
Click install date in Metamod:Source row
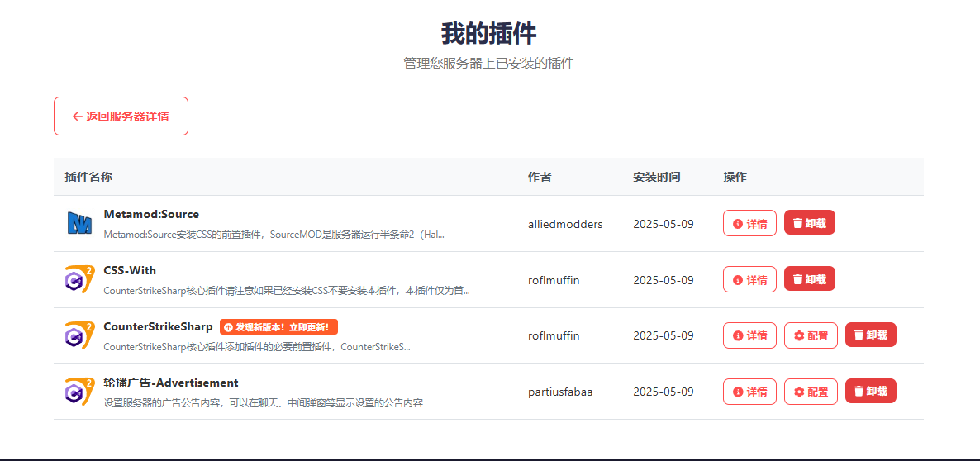(664, 224)
